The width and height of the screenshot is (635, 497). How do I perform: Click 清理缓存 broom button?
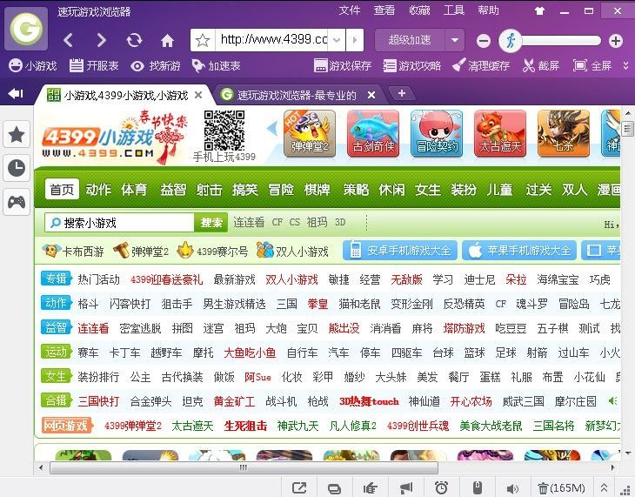click(x=481, y=65)
